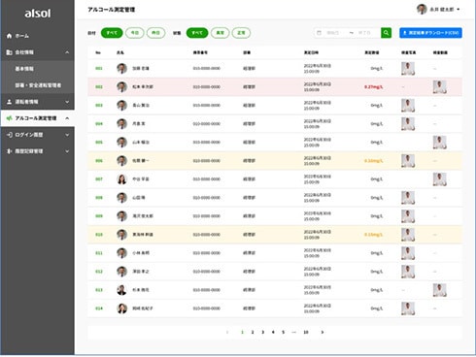Open the inspection photo thumbnail in row 001
This screenshot has width=476, height=357.
coord(408,69)
